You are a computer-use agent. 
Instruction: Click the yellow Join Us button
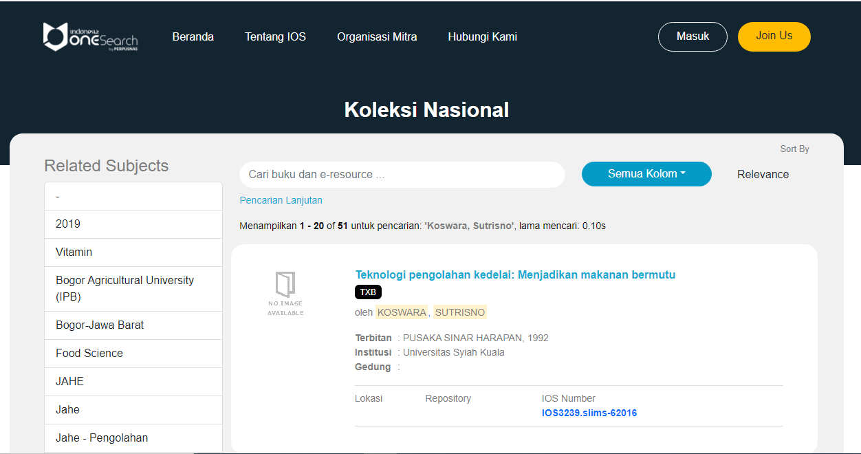pyautogui.click(x=774, y=36)
